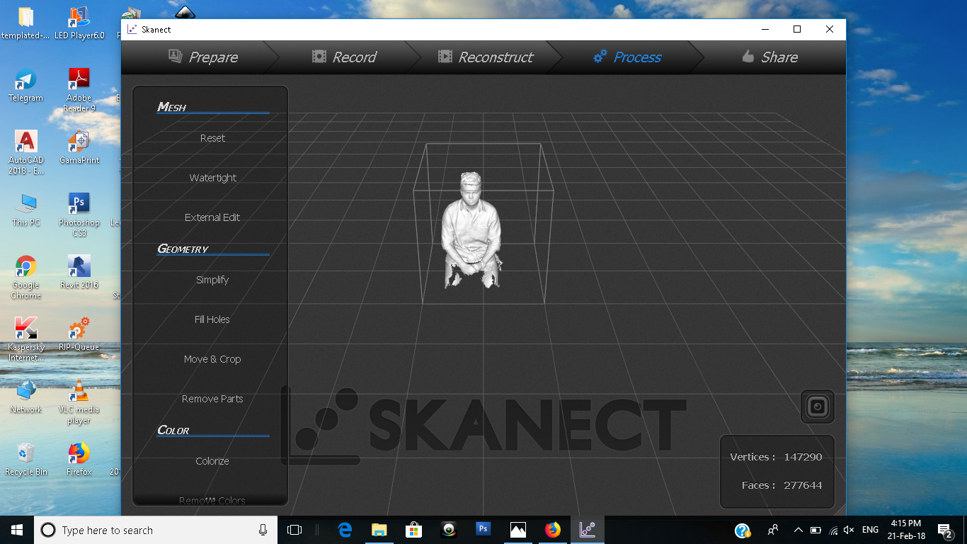Click the Skanect window title icon
967x544 pixels.
(132, 29)
